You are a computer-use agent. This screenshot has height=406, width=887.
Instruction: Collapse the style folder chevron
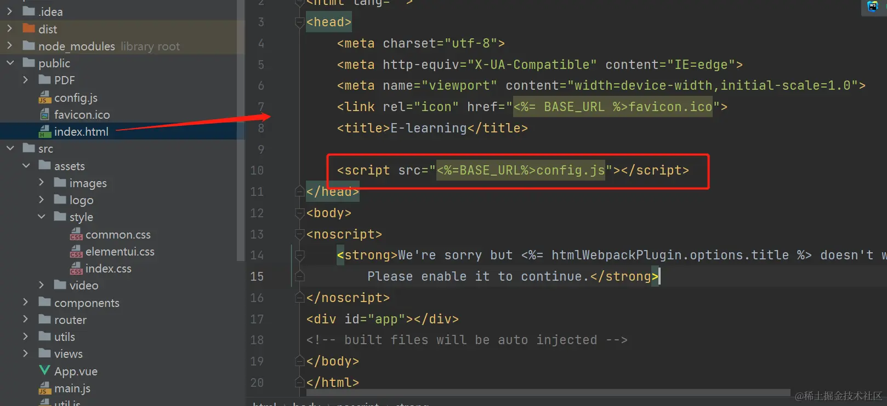pos(42,217)
